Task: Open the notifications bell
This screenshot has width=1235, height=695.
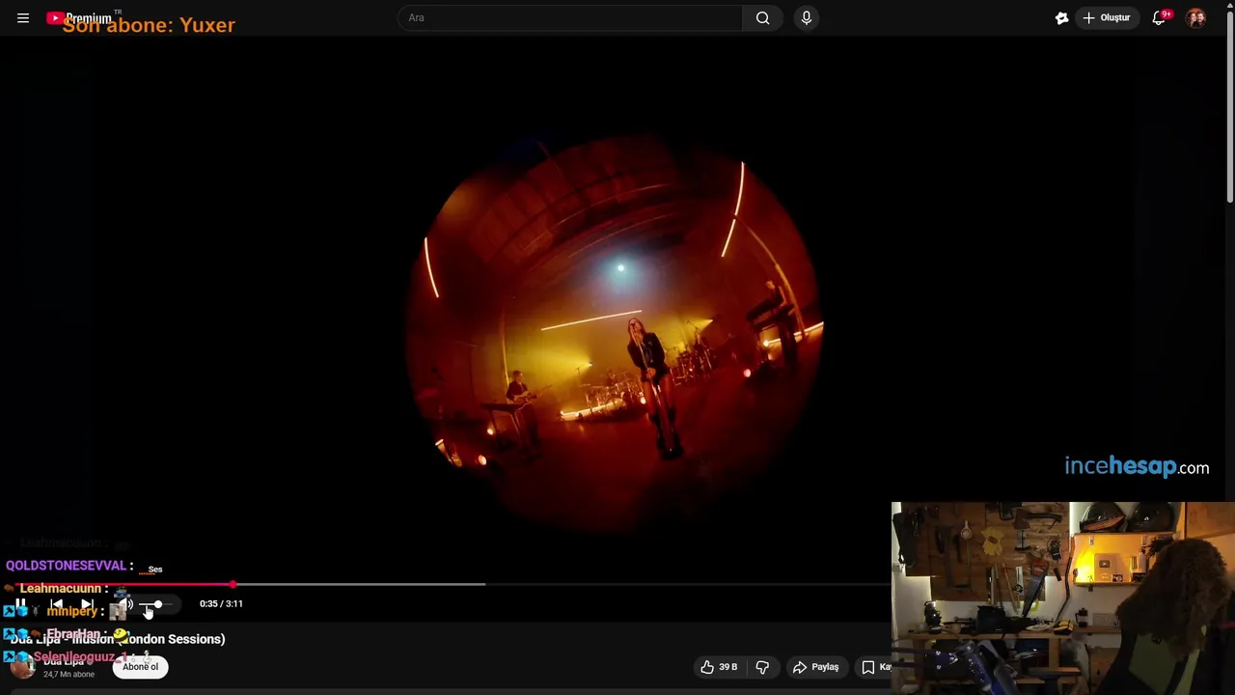Action: pyautogui.click(x=1160, y=17)
